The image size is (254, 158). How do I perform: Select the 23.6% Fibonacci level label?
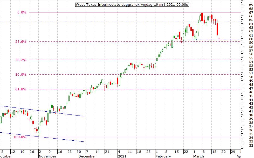tap(21, 42)
